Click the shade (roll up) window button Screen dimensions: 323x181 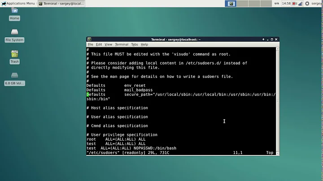click(x=263, y=39)
